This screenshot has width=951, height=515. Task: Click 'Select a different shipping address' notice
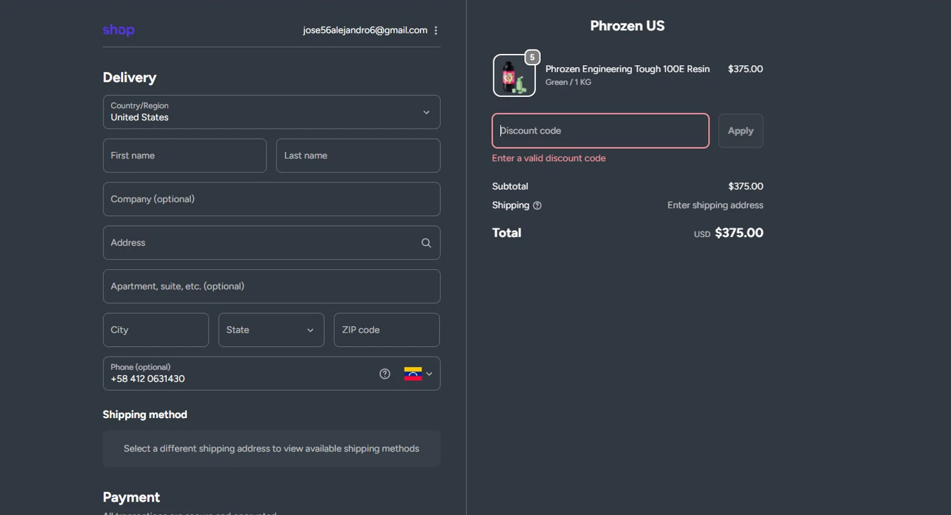pos(271,448)
